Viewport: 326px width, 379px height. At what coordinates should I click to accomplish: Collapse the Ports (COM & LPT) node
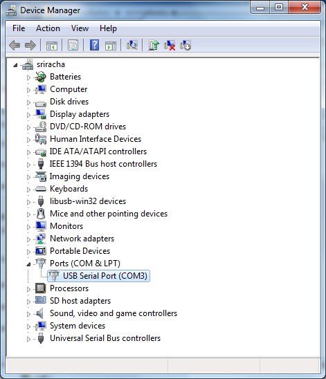(28, 264)
